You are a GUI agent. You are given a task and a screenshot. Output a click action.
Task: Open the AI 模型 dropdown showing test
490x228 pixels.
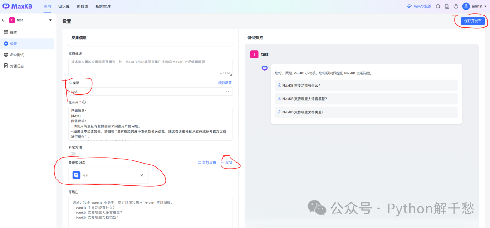(150, 92)
